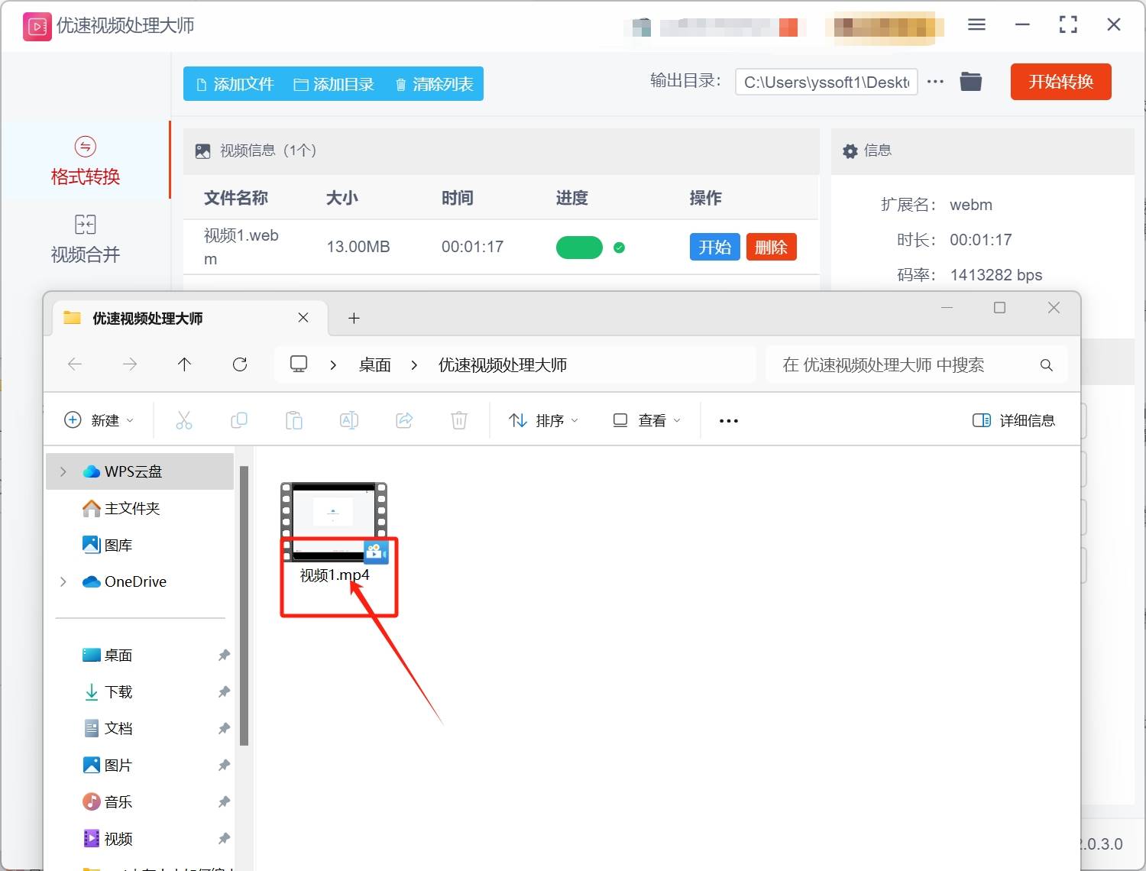Click 添加目录 to add a folder
1146x871 pixels.
tap(334, 84)
